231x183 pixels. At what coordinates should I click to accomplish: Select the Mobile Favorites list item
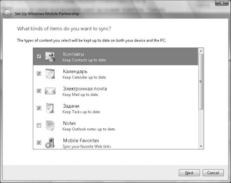115,143
